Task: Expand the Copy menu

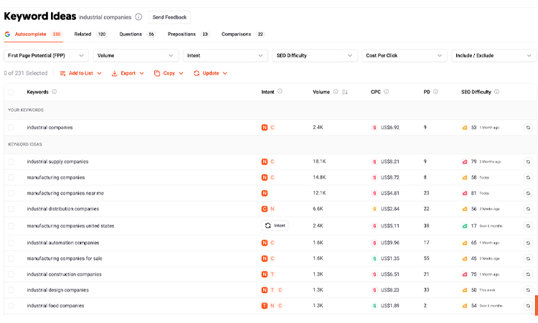Action: point(169,73)
